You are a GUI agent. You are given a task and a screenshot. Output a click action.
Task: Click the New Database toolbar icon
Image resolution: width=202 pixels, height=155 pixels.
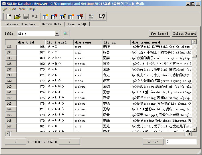[9, 16]
